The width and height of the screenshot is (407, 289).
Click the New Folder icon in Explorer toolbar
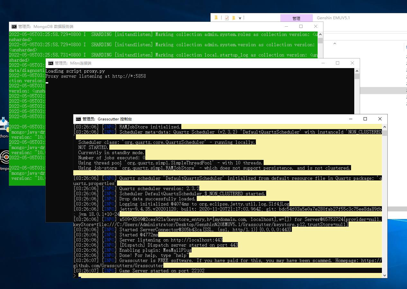pyautogui.click(x=234, y=18)
